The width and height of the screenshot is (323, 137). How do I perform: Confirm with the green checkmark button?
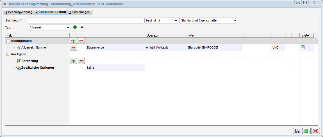pos(306,131)
